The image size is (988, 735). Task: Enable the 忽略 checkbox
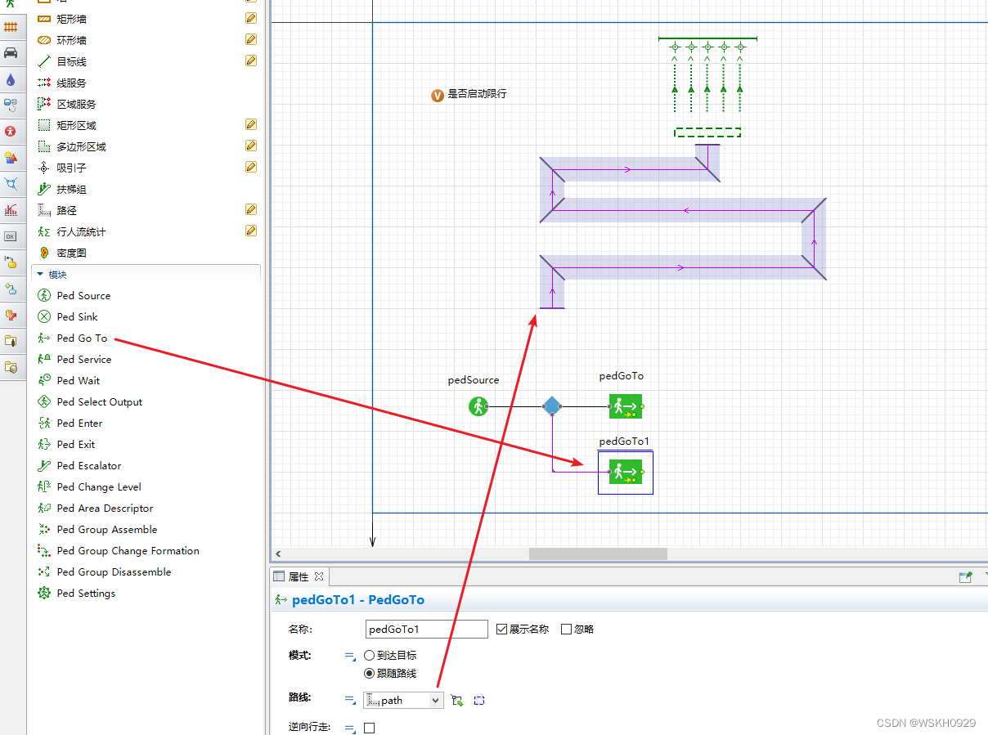(x=567, y=629)
